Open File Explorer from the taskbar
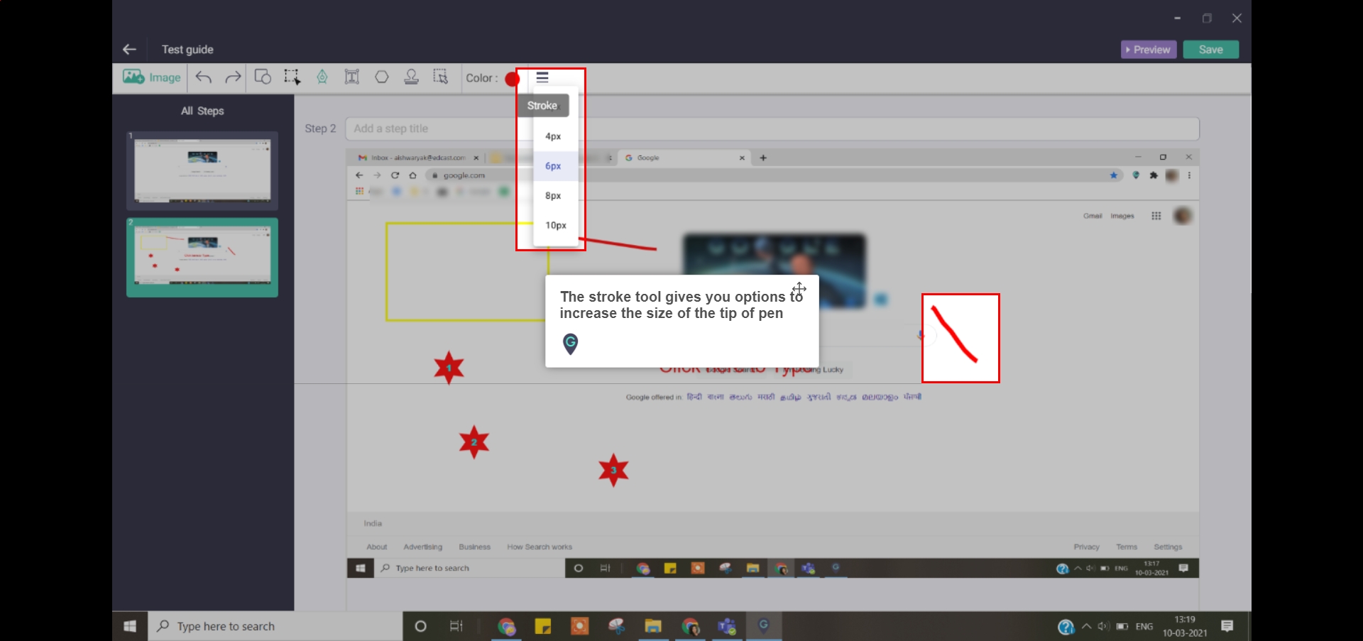Screen dimensions: 1363x641 [x=653, y=626]
